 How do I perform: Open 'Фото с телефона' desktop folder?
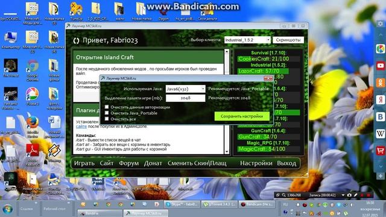pyautogui.click(x=54, y=98)
